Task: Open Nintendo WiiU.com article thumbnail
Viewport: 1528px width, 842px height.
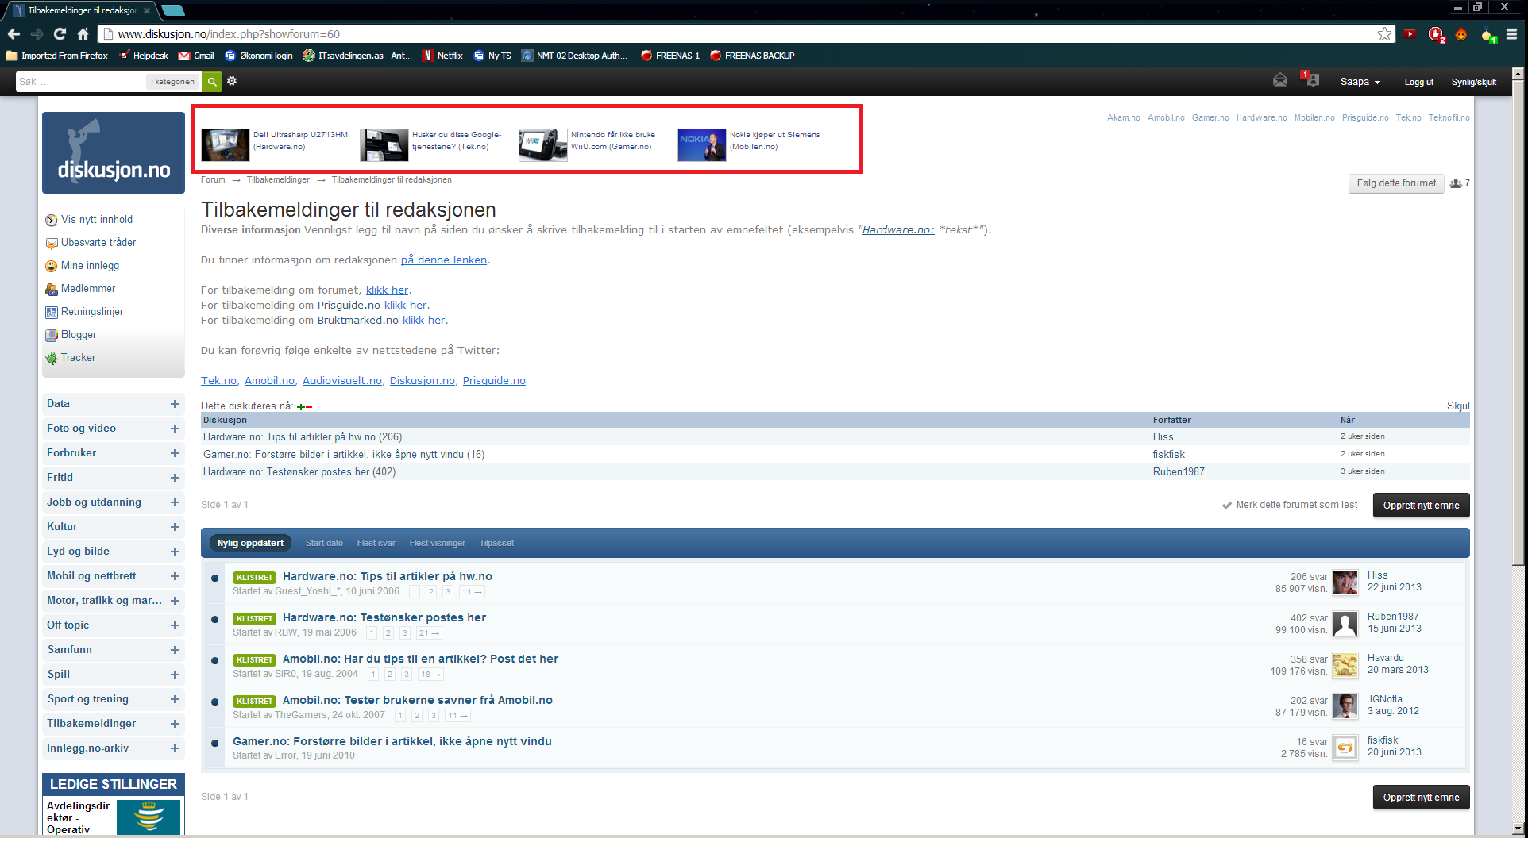Action: click(542, 145)
